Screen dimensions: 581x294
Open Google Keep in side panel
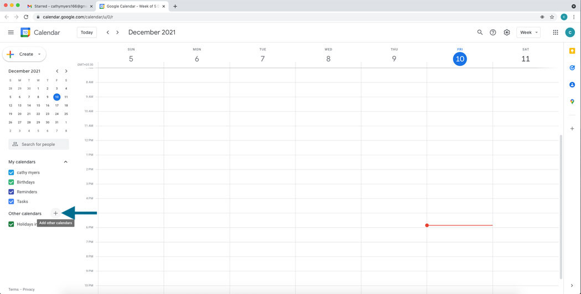572,51
